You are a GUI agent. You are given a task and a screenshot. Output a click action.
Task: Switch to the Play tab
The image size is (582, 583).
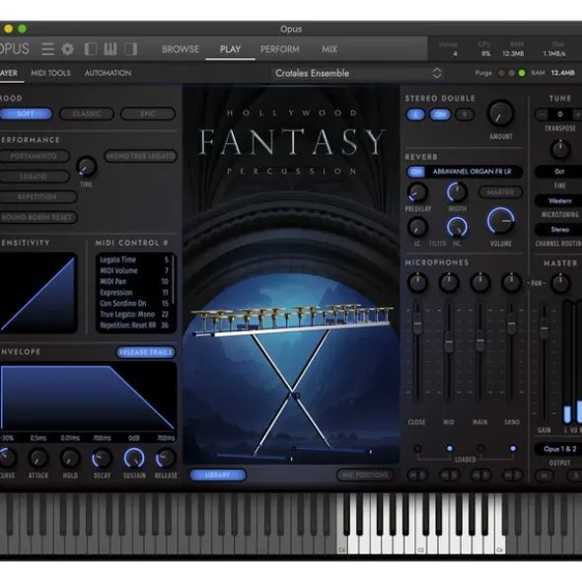click(x=230, y=49)
